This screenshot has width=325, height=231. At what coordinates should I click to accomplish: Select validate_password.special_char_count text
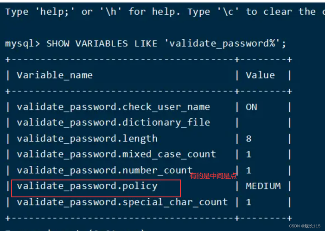pyautogui.click(x=122, y=202)
